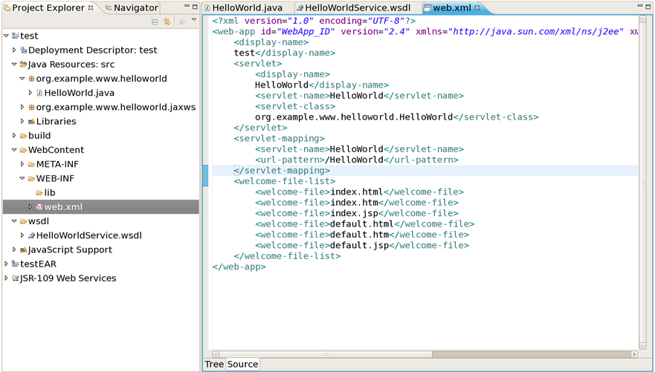Switch to the Tree view tab
Image resolution: width=655 pixels, height=372 pixels.
click(x=214, y=364)
